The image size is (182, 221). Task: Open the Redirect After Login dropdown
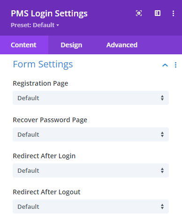pos(91,170)
